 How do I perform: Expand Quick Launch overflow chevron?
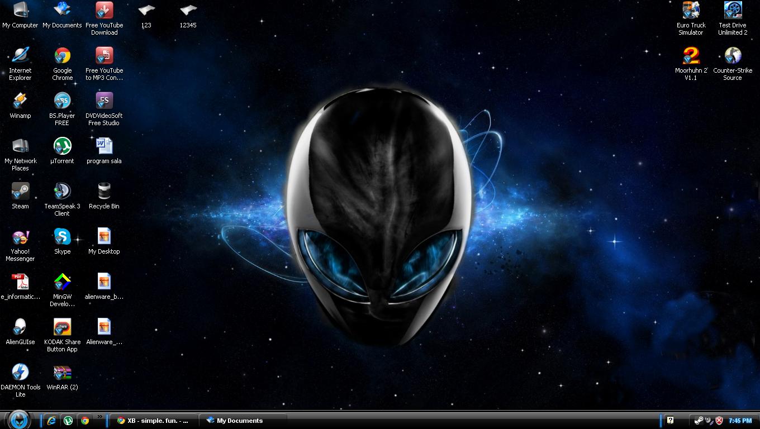(100, 416)
